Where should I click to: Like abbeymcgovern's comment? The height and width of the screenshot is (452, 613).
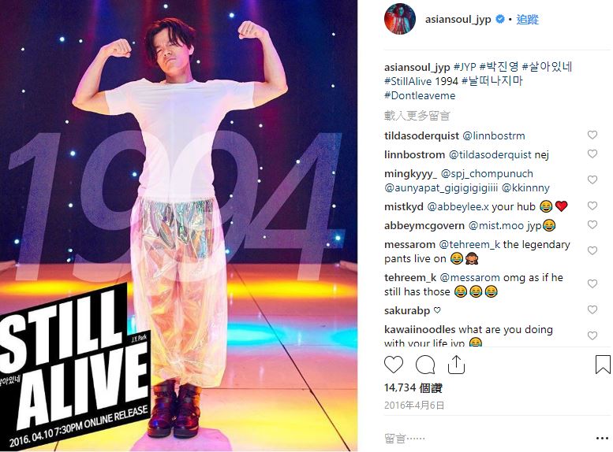pyautogui.click(x=592, y=225)
